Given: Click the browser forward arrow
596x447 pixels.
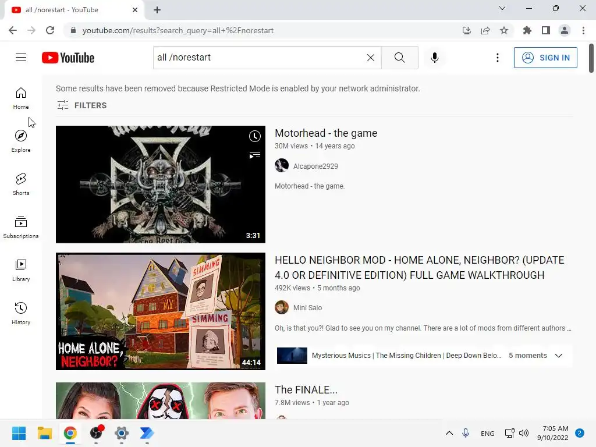Looking at the screenshot, I should [31, 30].
